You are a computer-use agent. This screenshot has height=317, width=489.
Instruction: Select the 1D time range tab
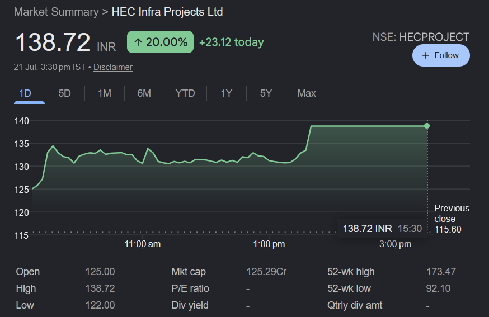(x=25, y=93)
